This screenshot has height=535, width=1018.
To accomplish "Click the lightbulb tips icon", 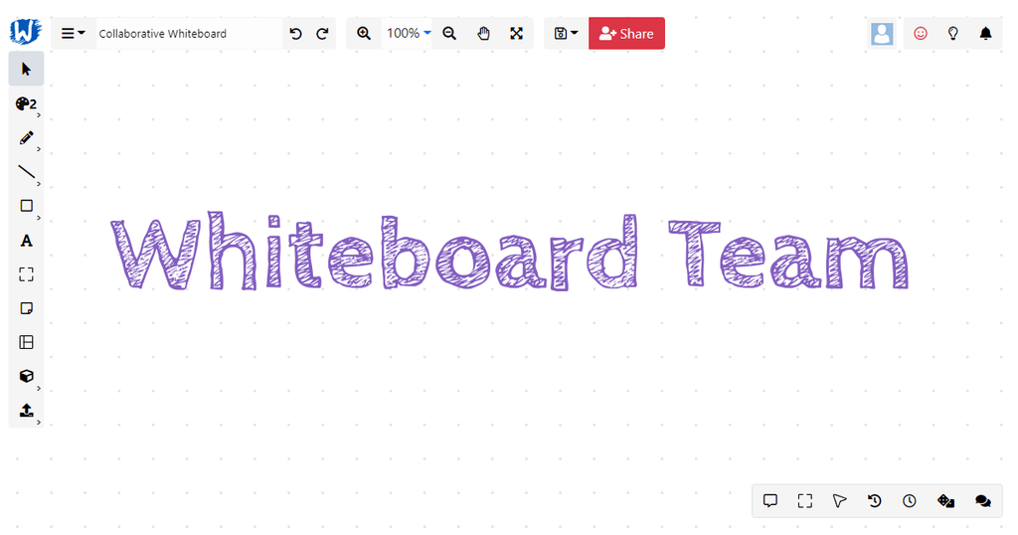I will click(953, 33).
